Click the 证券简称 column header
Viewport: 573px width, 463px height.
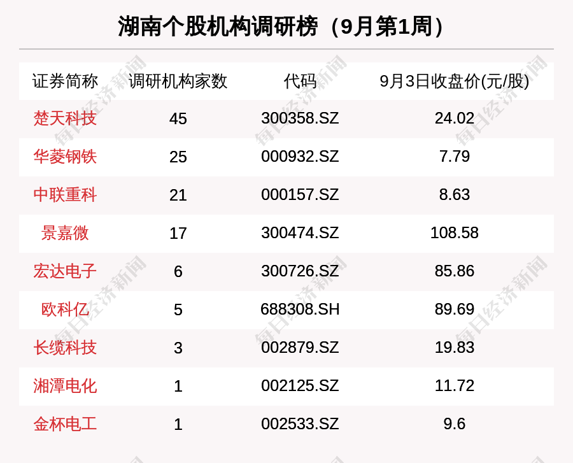(x=65, y=81)
